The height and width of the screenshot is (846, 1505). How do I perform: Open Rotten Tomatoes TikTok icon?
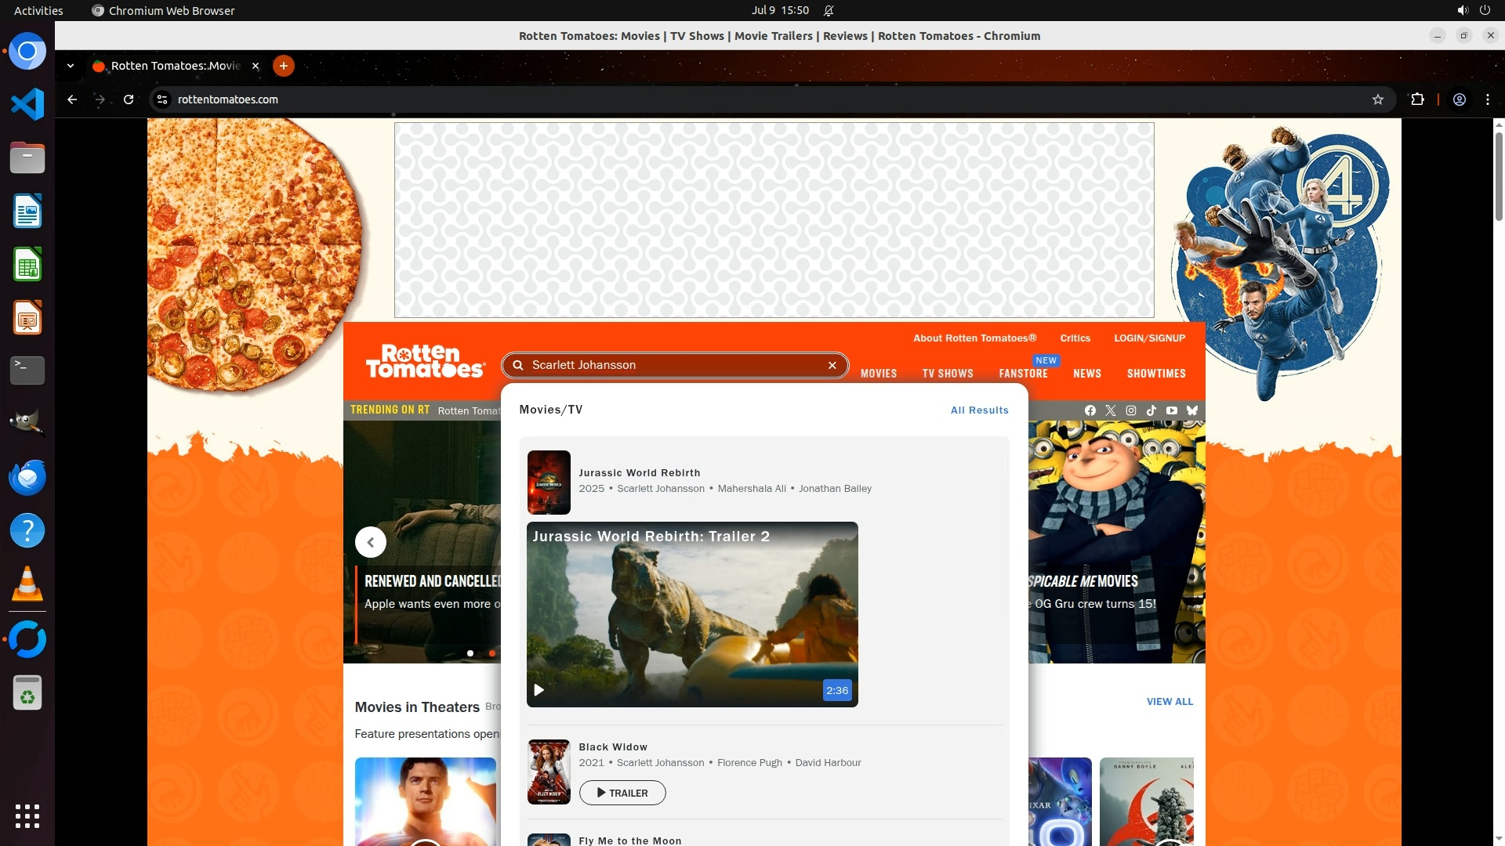[1151, 410]
